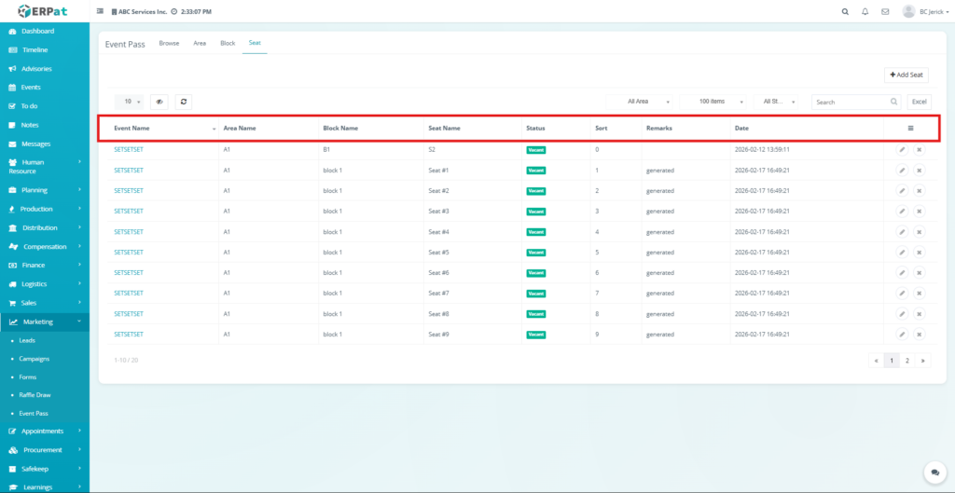Click the Excel export button
This screenshot has height=493, width=955.
[919, 101]
